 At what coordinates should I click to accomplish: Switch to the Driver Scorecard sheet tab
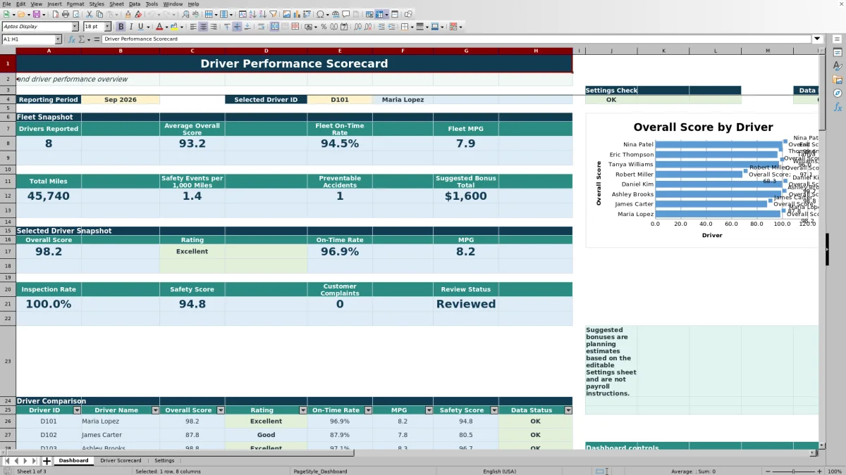(121, 461)
